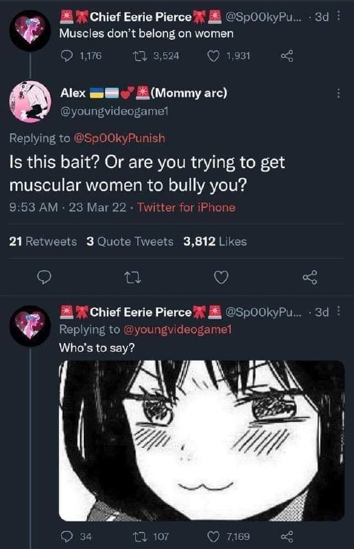
Task: Open more options on the first tweet
Action: click(338, 16)
